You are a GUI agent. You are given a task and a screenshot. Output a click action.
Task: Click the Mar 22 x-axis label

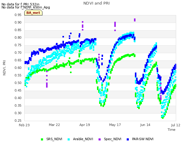(54, 125)
